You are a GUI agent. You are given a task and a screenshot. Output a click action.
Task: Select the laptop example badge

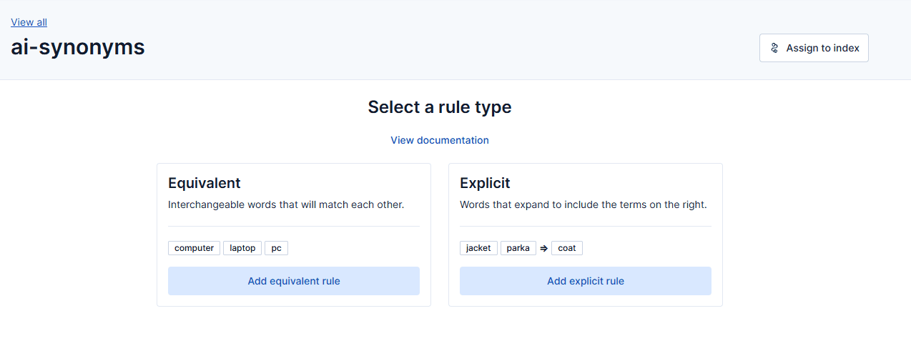pyautogui.click(x=242, y=248)
